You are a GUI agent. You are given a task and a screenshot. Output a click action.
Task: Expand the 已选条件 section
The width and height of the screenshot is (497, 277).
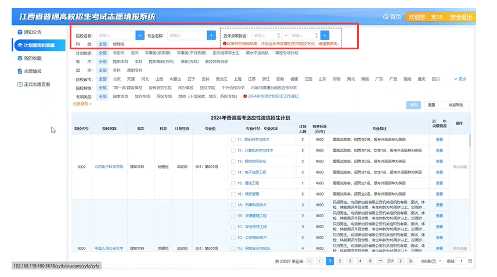point(82,104)
